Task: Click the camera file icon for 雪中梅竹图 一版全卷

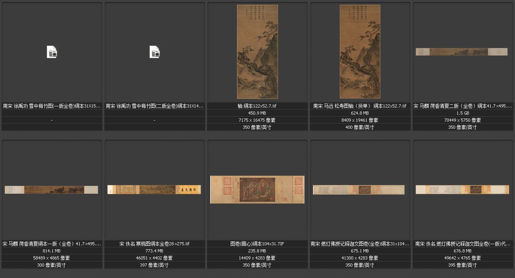Action: [x=52, y=52]
